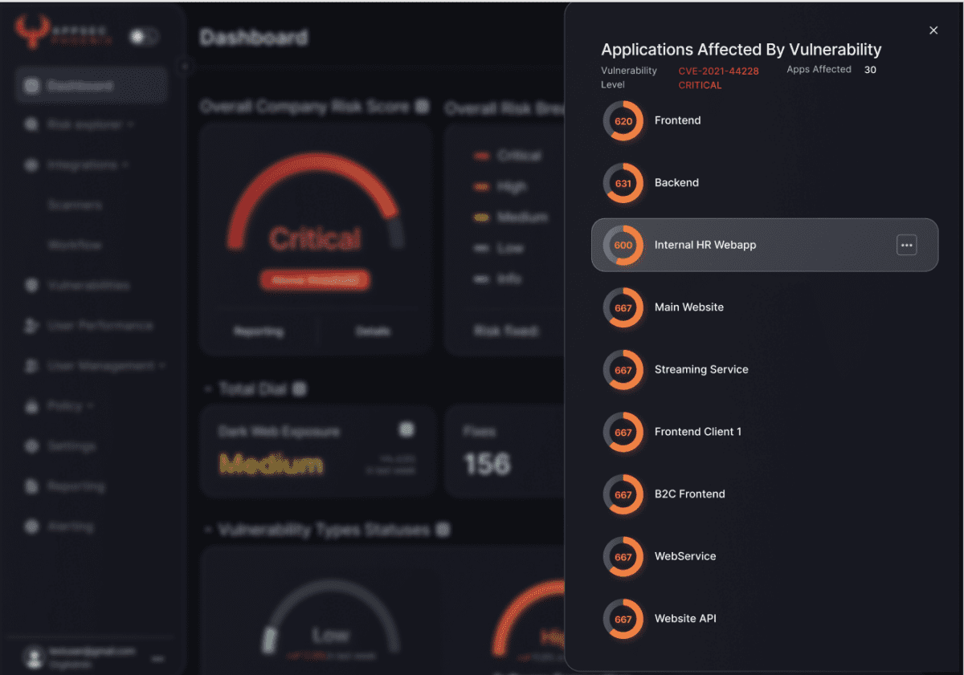Click the Frontend risk score ring gauge
Screen dimensions: 964x675
click(x=623, y=120)
